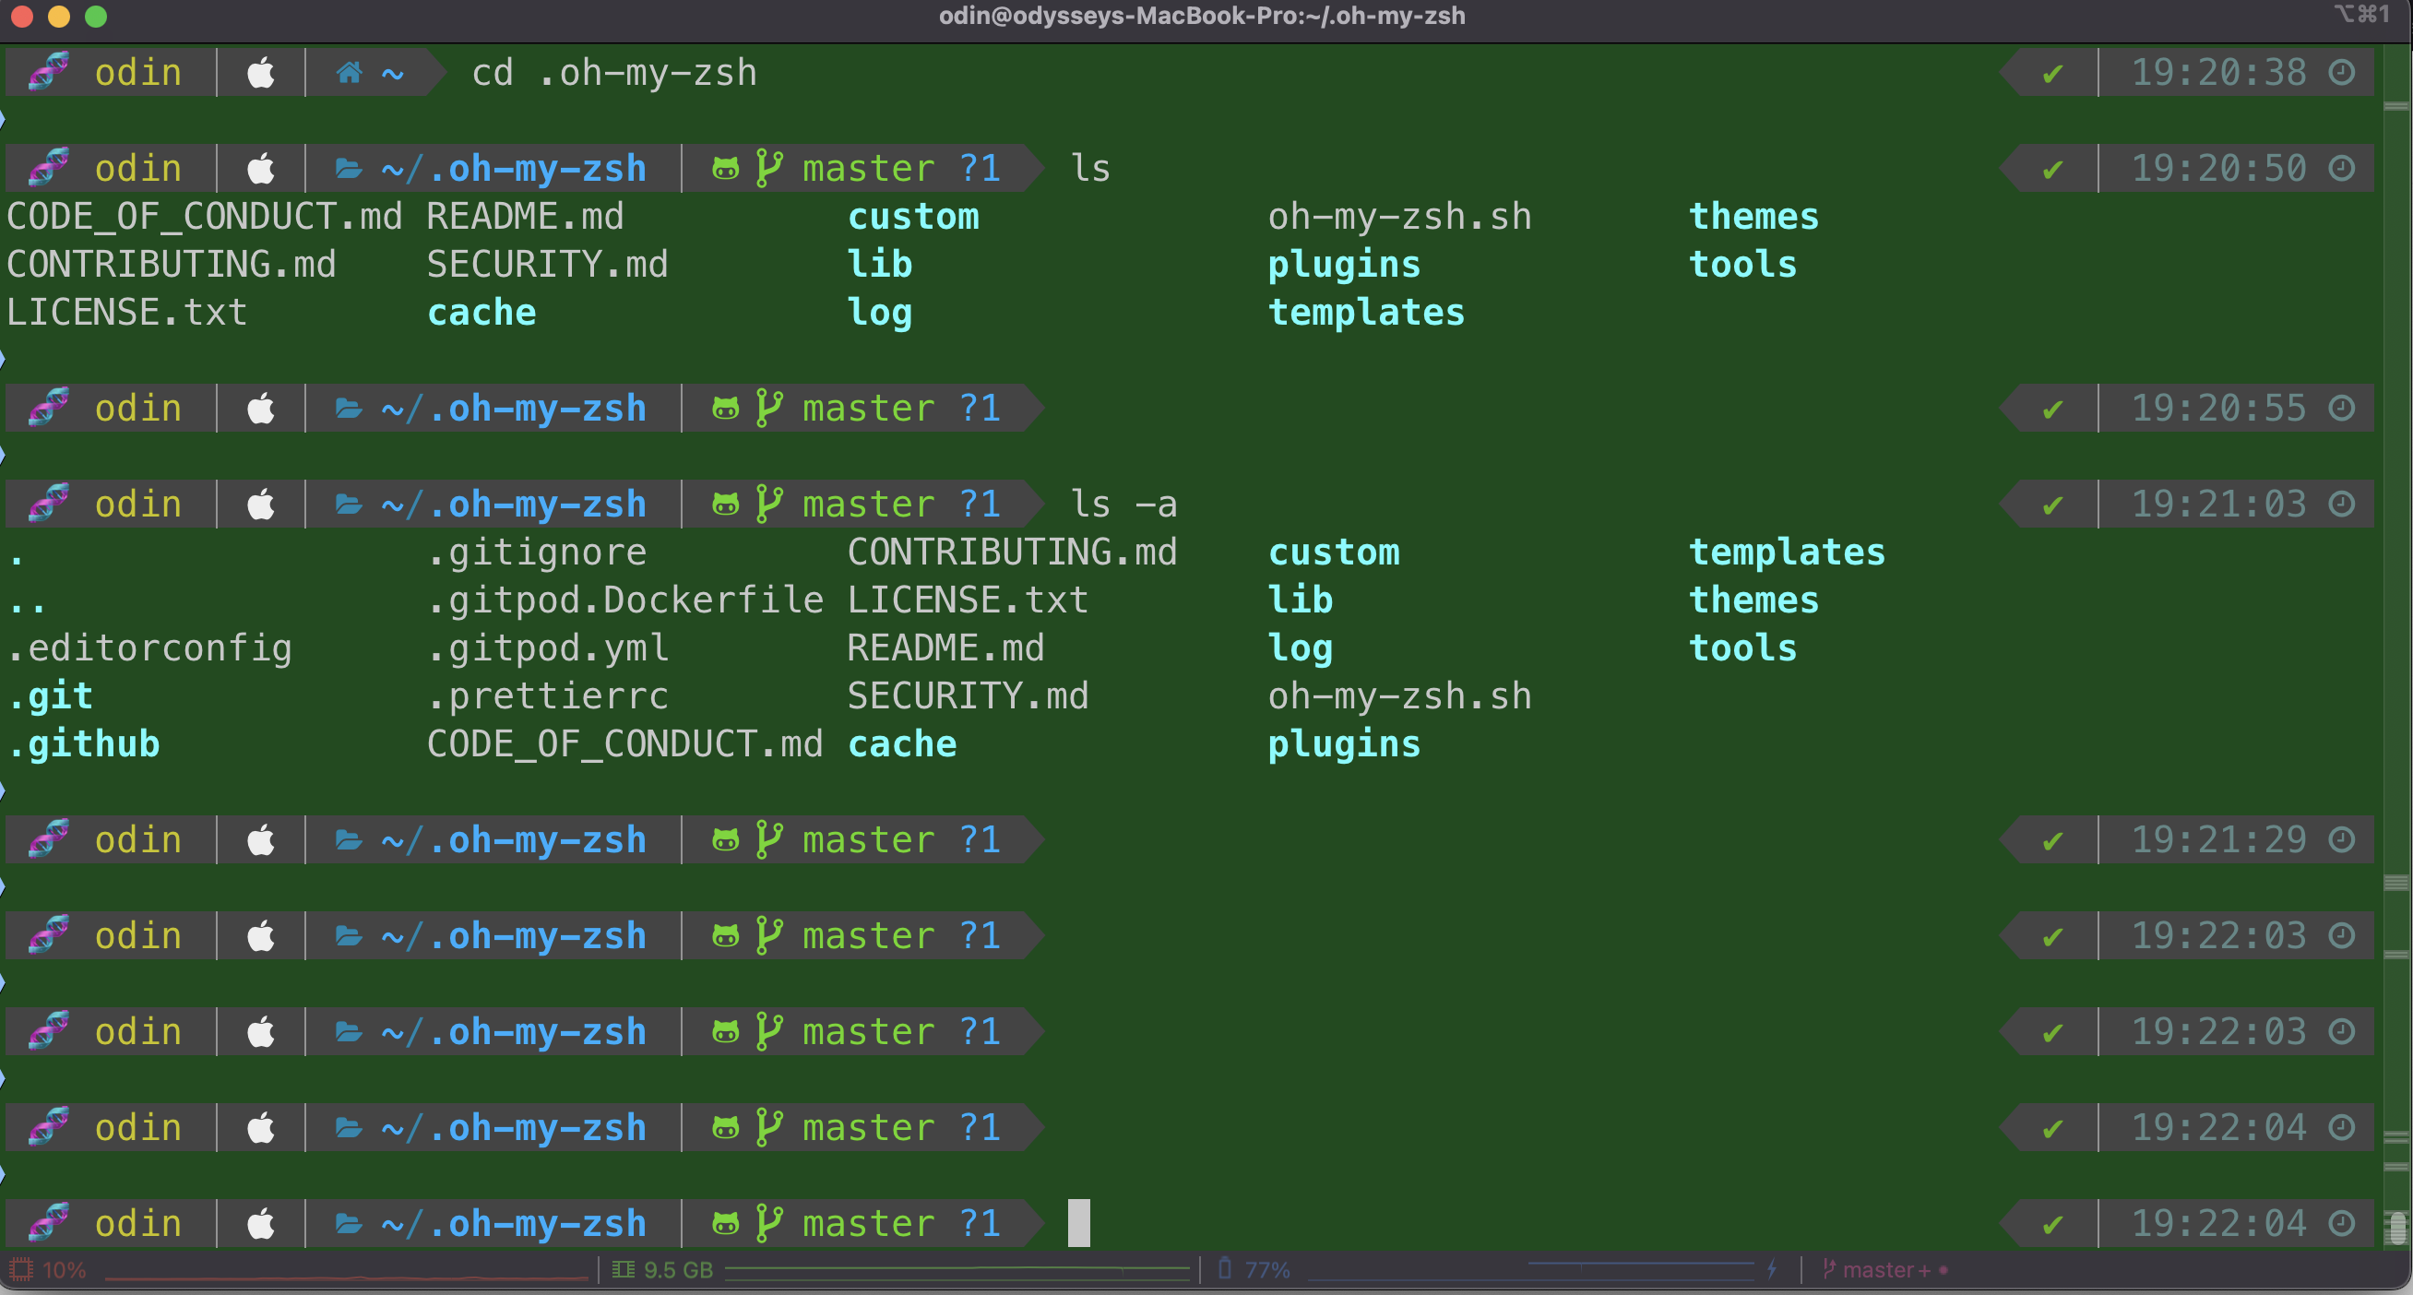Click the block cursor at the last prompt
This screenshot has height=1295, width=2413.
1078,1223
